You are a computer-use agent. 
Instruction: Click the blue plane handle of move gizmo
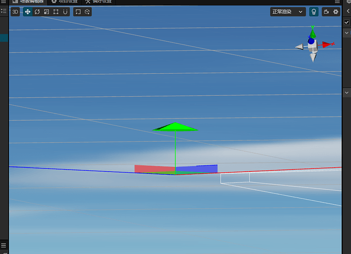point(196,169)
